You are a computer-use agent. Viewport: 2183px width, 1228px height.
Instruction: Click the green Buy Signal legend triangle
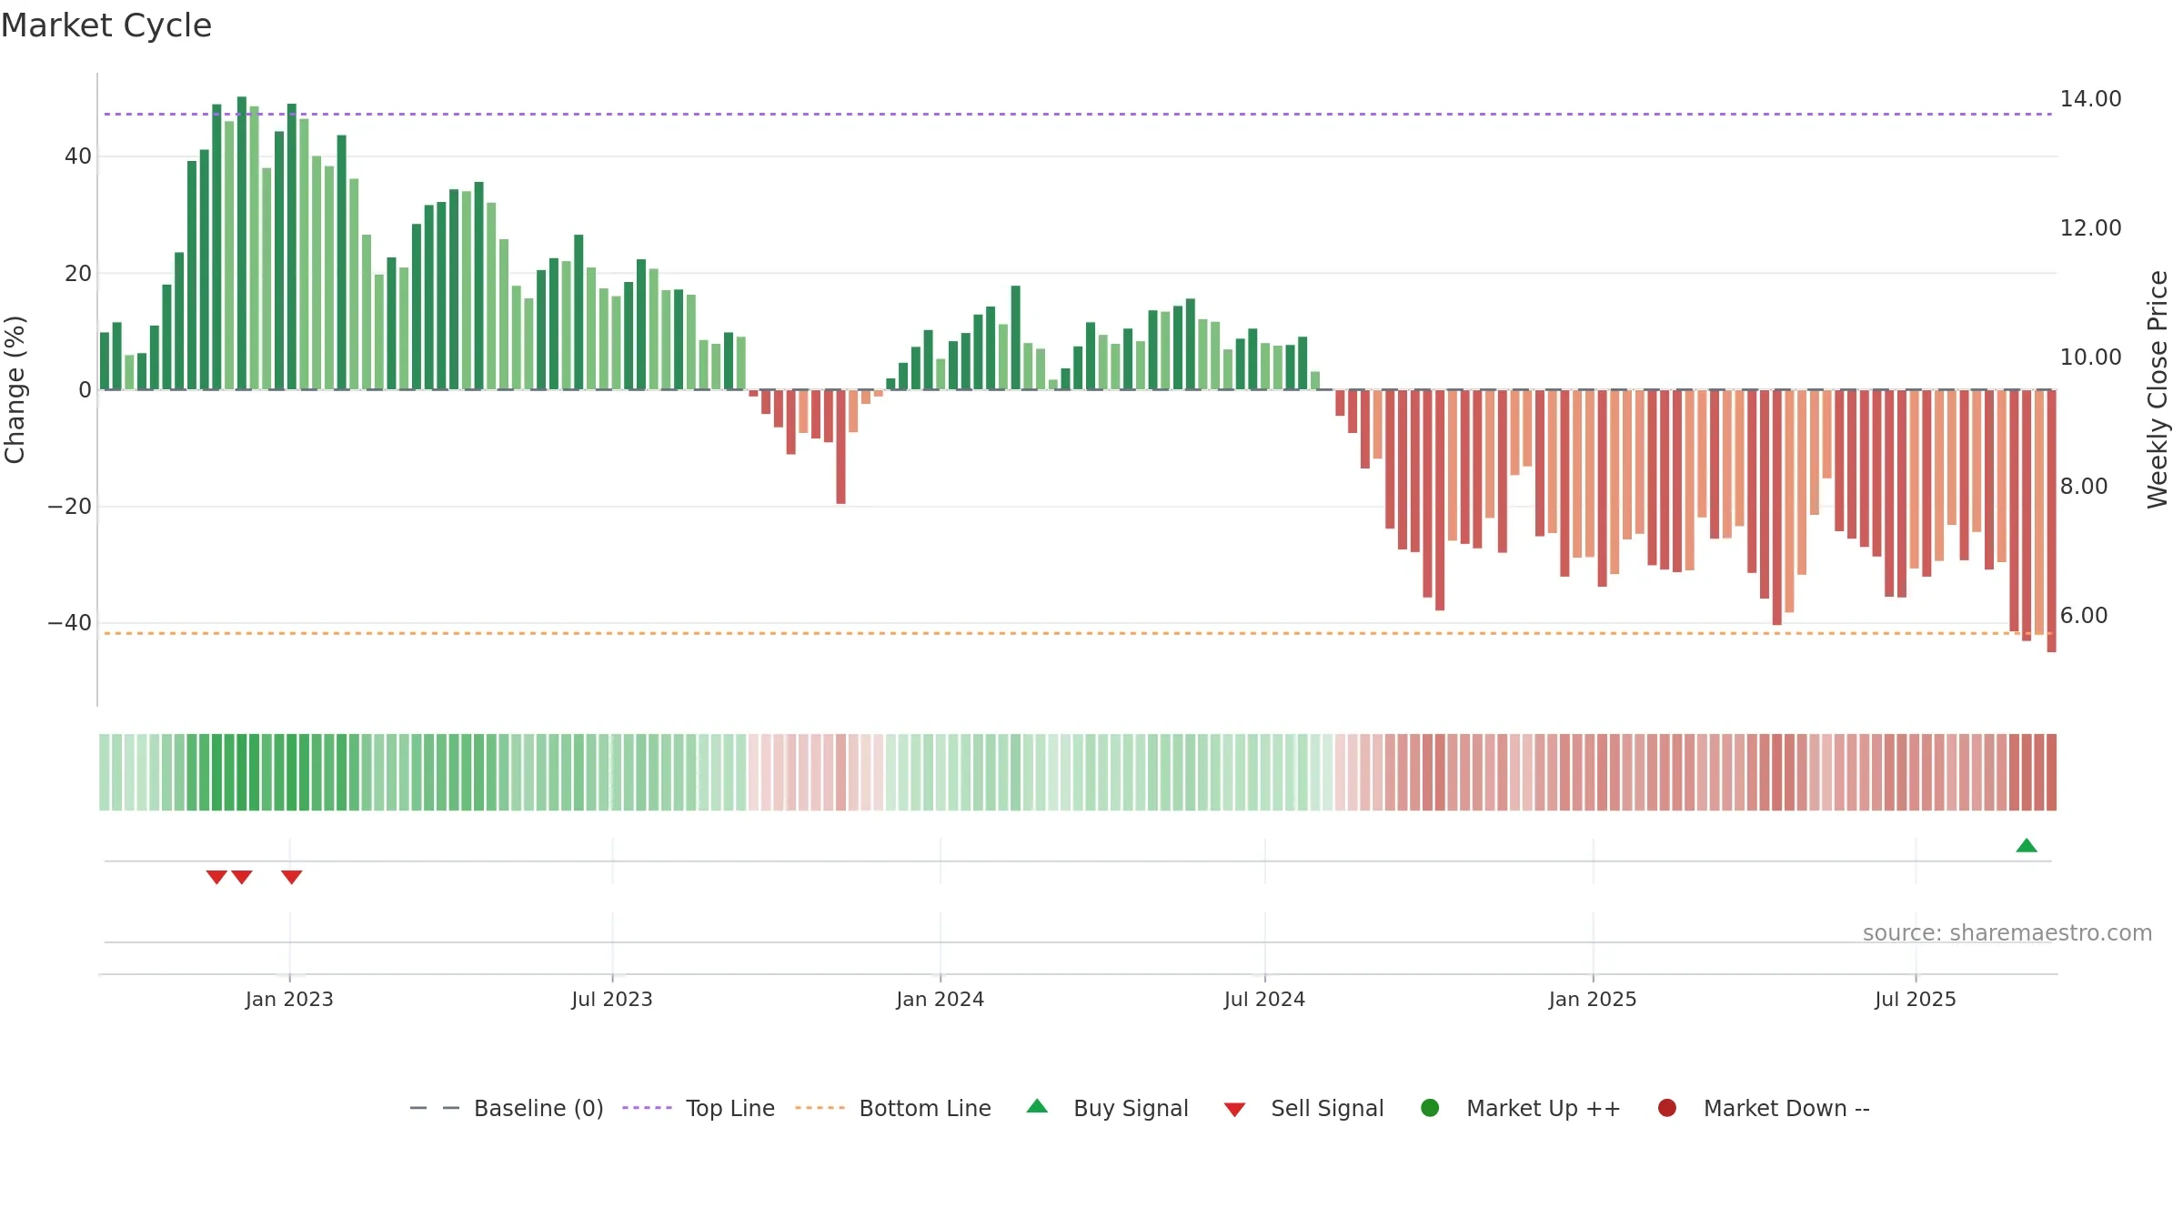point(1037,1106)
